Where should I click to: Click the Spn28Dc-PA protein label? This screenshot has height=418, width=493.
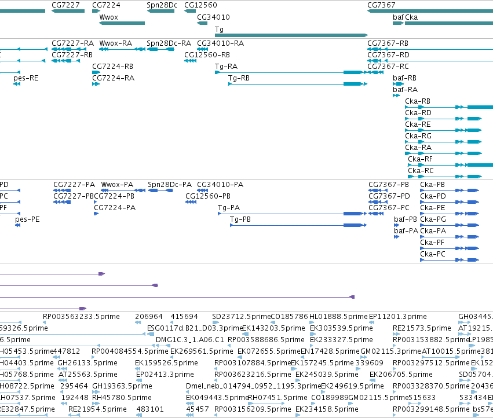[170, 185]
